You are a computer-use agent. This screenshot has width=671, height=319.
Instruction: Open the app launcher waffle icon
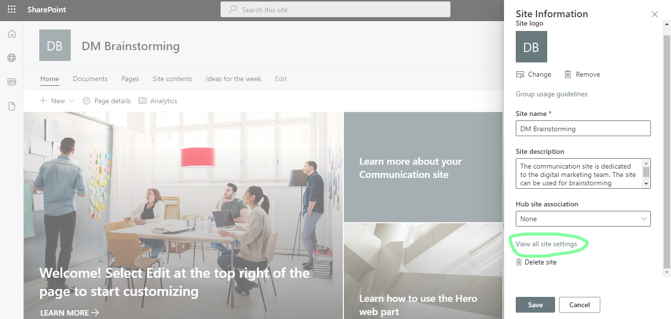[11, 9]
